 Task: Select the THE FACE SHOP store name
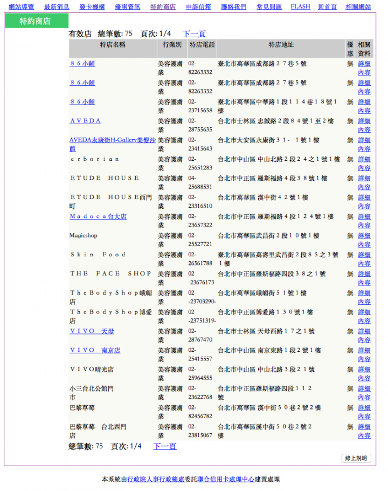coord(110,274)
